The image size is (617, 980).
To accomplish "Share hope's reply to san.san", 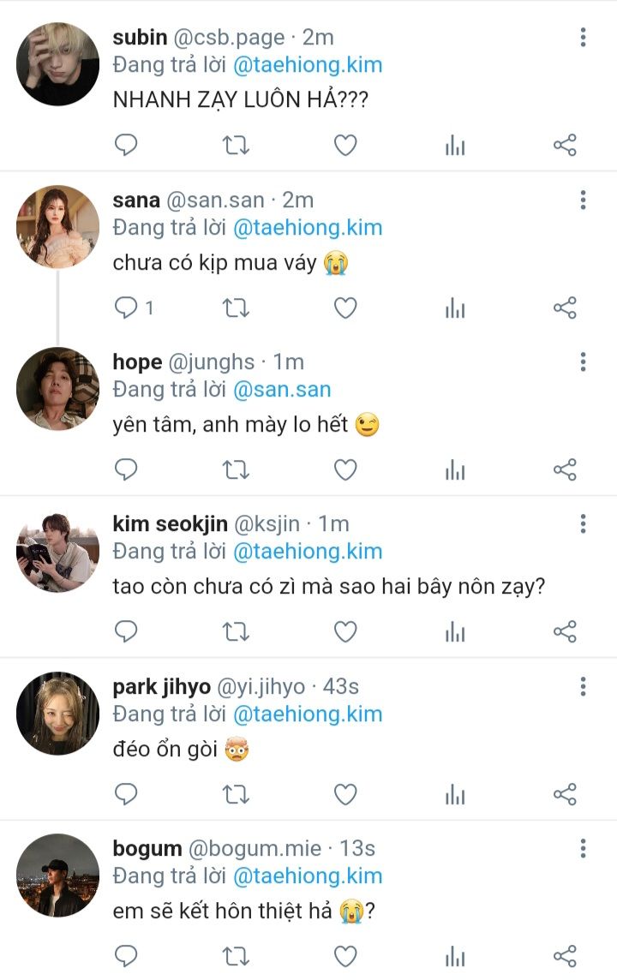I will [x=565, y=470].
